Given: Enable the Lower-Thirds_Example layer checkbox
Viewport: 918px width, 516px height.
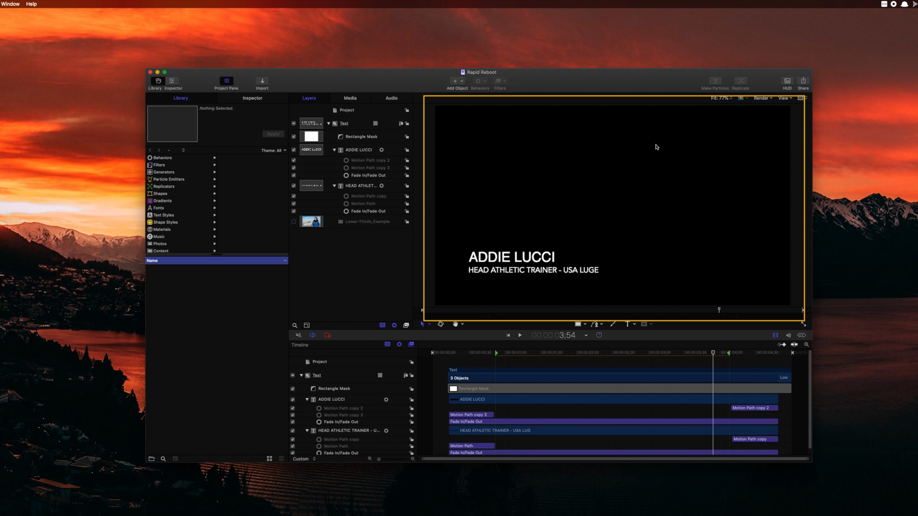Looking at the screenshot, I should tap(294, 221).
